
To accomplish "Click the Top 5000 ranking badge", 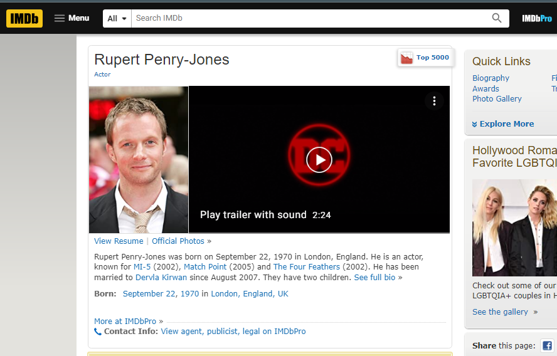I will pyautogui.click(x=425, y=58).
